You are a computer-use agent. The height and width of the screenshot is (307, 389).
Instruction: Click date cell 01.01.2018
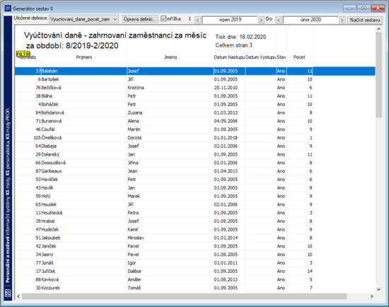tap(229, 138)
